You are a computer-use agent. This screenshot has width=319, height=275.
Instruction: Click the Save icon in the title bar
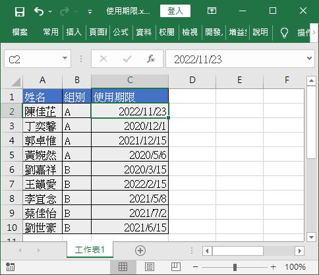(x=20, y=11)
